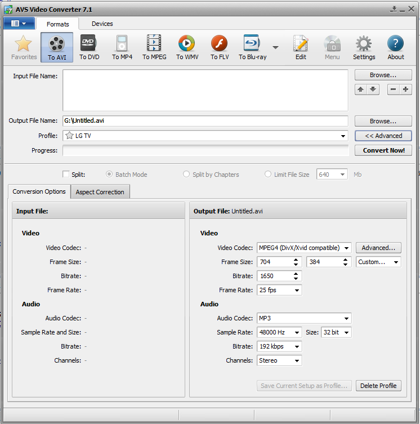Click the disc Menu icon

pyautogui.click(x=332, y=47)
